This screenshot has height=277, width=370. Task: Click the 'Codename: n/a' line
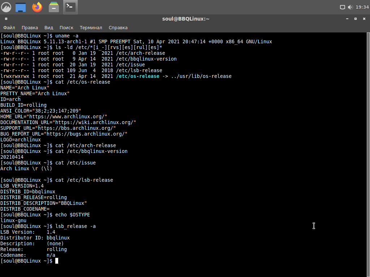click(28, 255)
